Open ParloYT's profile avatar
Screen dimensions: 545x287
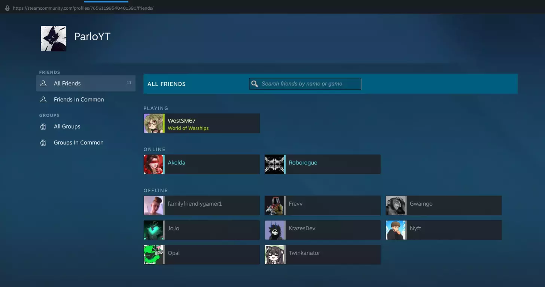coord(54,38)
